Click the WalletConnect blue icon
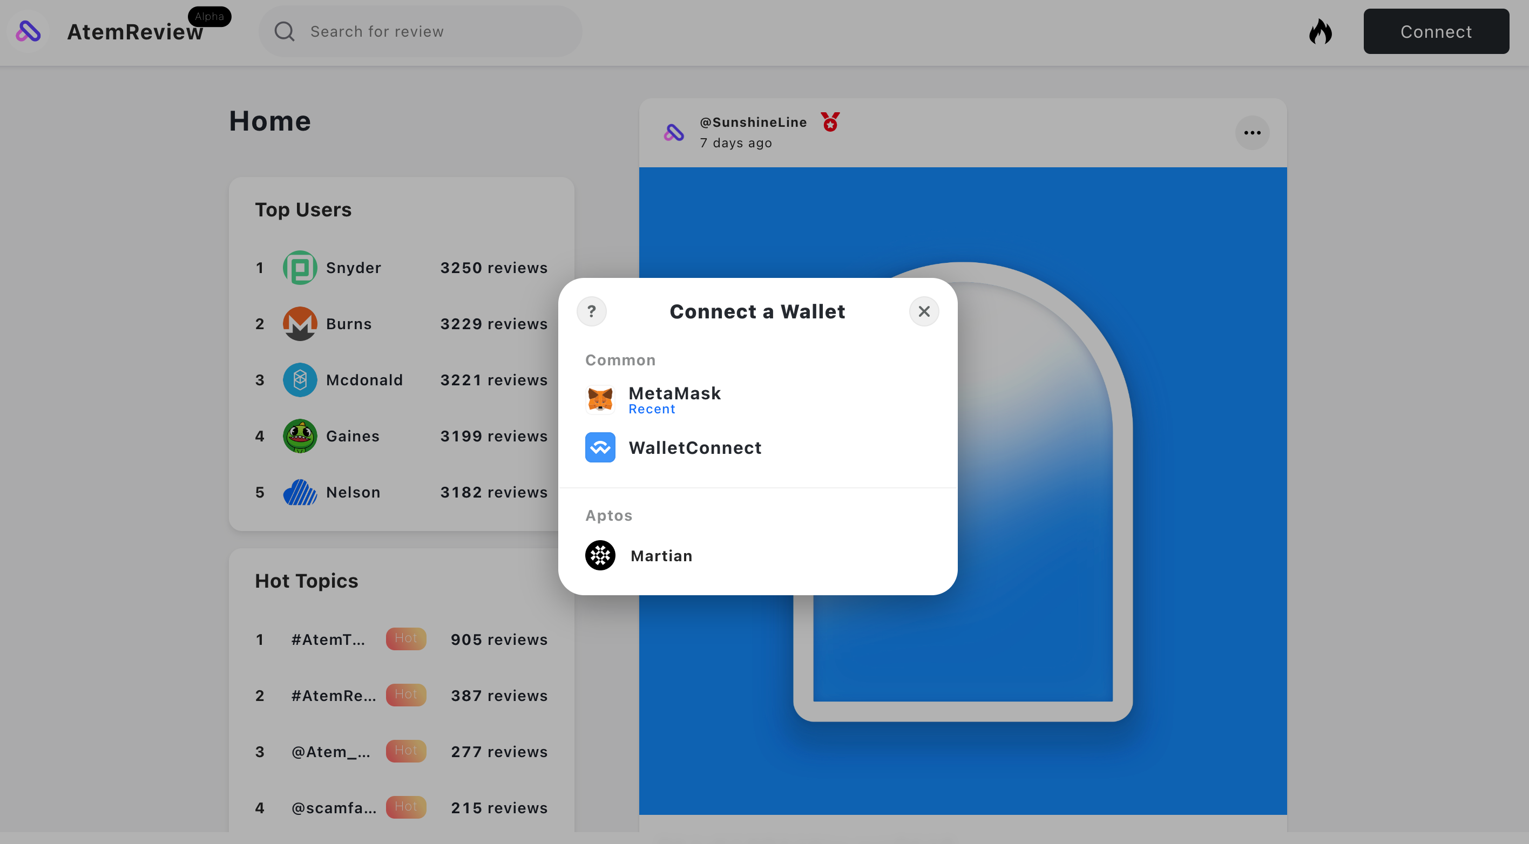1529x844 pixels. (600, 447)
